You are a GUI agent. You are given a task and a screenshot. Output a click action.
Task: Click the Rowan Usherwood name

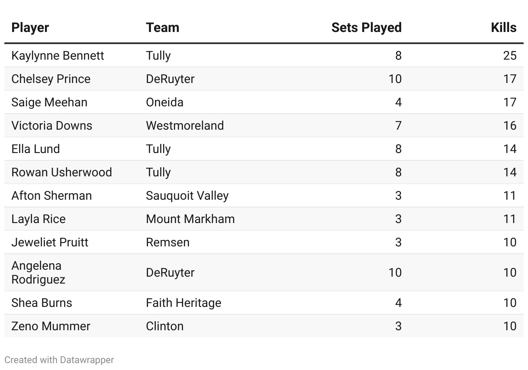click(61, 172)
